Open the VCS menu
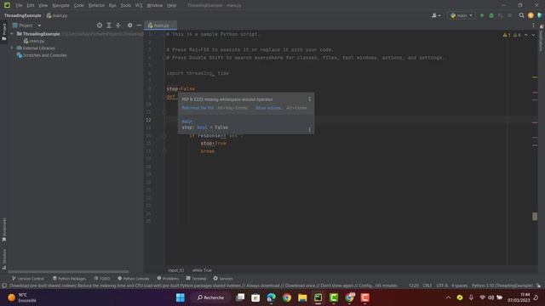The image size is (545, 306). [x=139, y=5]
